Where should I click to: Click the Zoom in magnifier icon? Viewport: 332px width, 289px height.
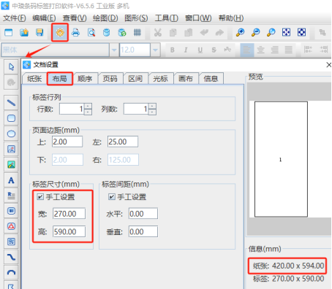click(240, 32)
